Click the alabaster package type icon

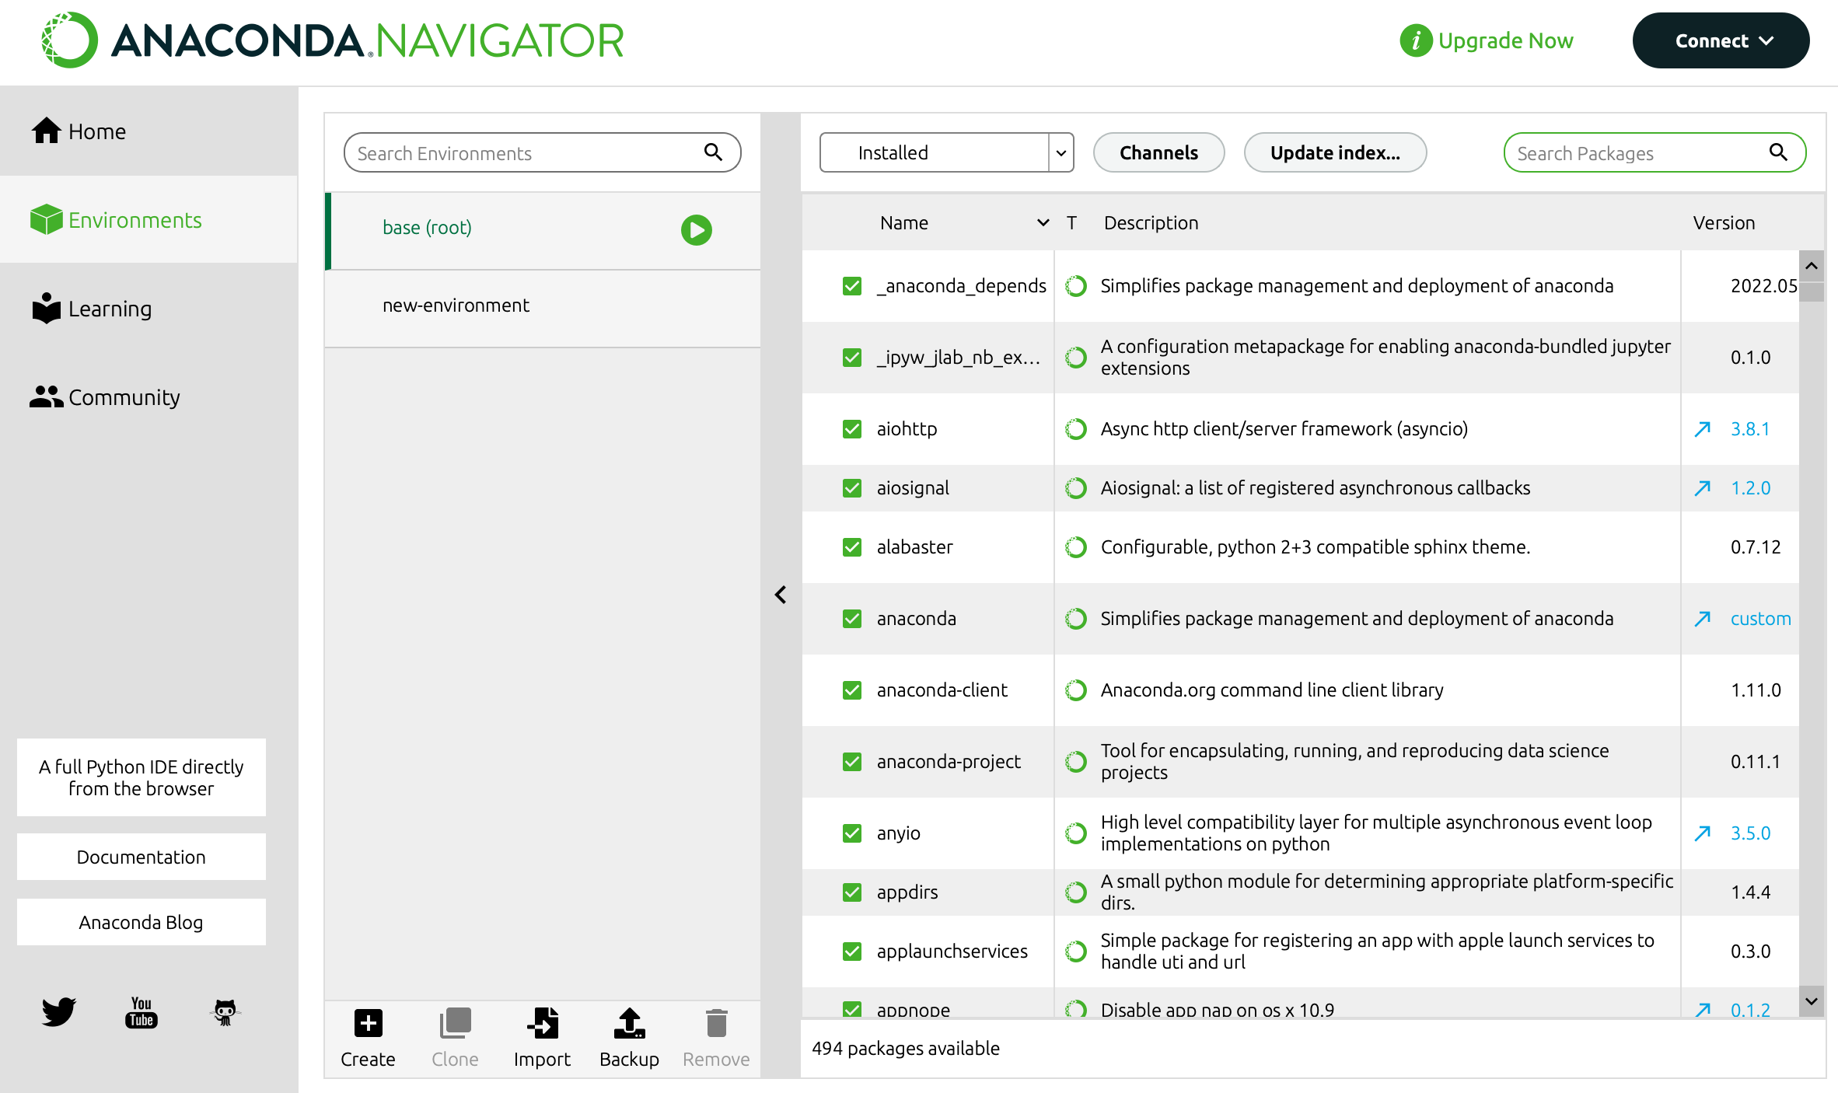[x=1076, y=547]
